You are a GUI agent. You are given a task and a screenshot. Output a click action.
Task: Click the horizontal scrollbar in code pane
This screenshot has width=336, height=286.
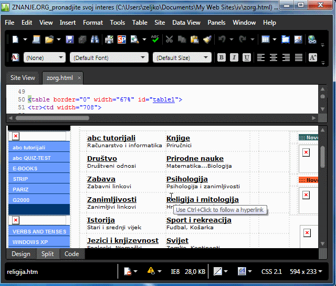coord(157,118)
